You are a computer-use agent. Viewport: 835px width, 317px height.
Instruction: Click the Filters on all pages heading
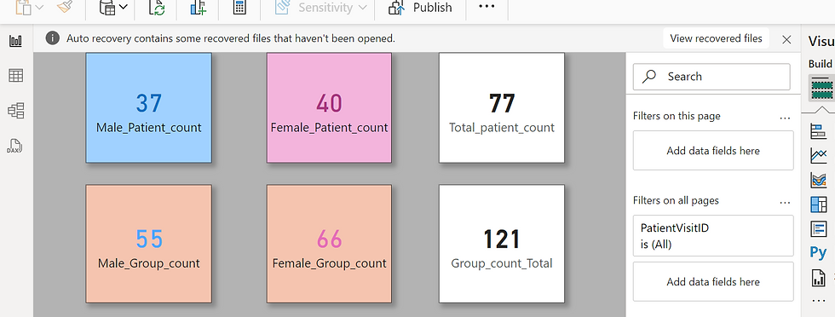676,201
